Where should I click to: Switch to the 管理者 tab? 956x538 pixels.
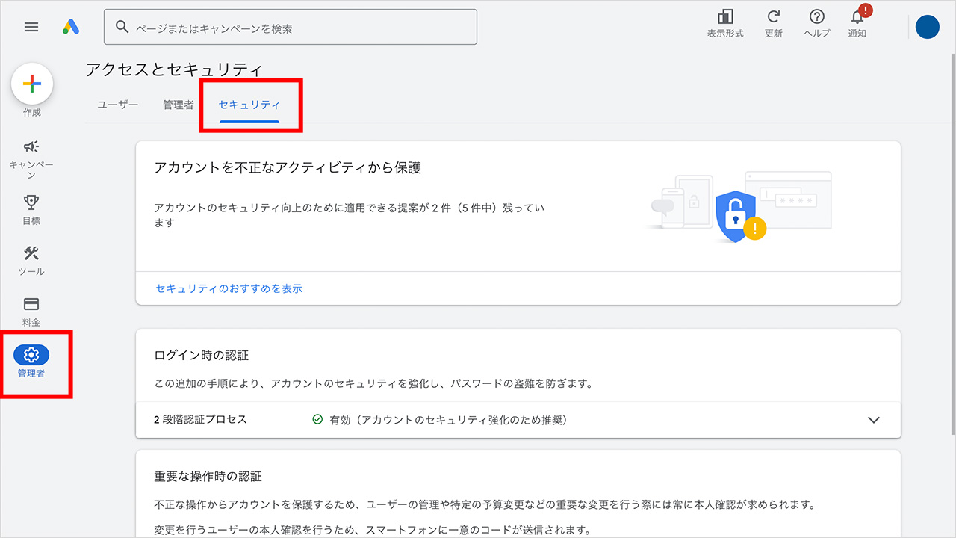[179, 105]
